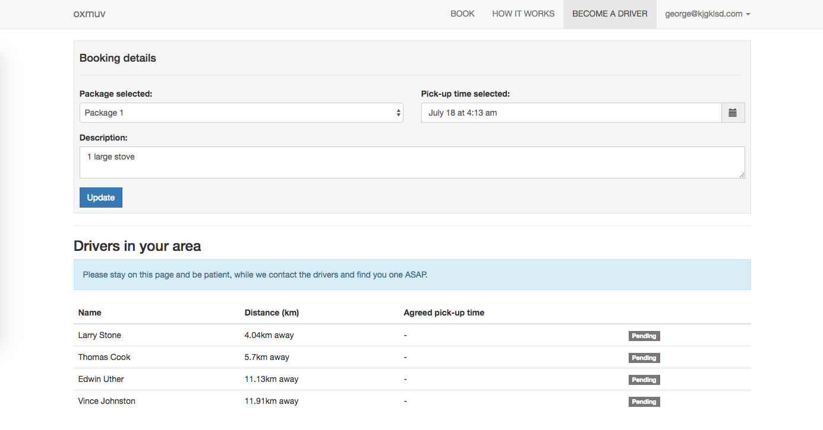Image resolution: width=823 pixels, height=430 pixels.
Task: Click Edwin Uther's Pending status badge
Action: pyautogui.click(x=644, y=380)
